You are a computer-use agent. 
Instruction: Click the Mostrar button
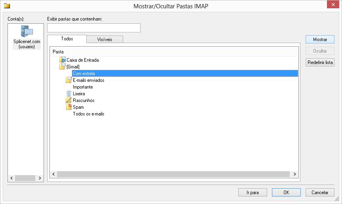tap(320, 40)
